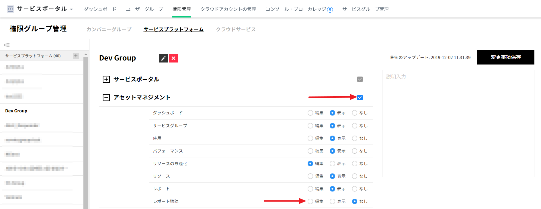Open the カンパニーグループ tab link
The height and width of the screenshot is (209, 541).
tap(109, 29)
